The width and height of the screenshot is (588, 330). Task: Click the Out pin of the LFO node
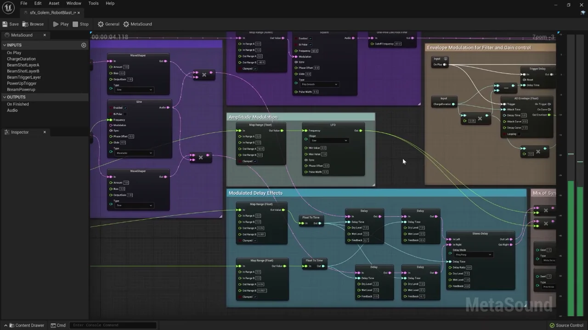[x=361, y=131]
